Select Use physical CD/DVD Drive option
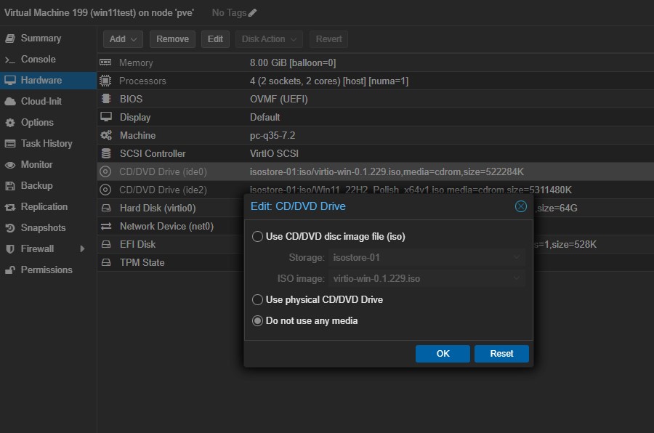The image size is (654, 433). coord(257,299)
